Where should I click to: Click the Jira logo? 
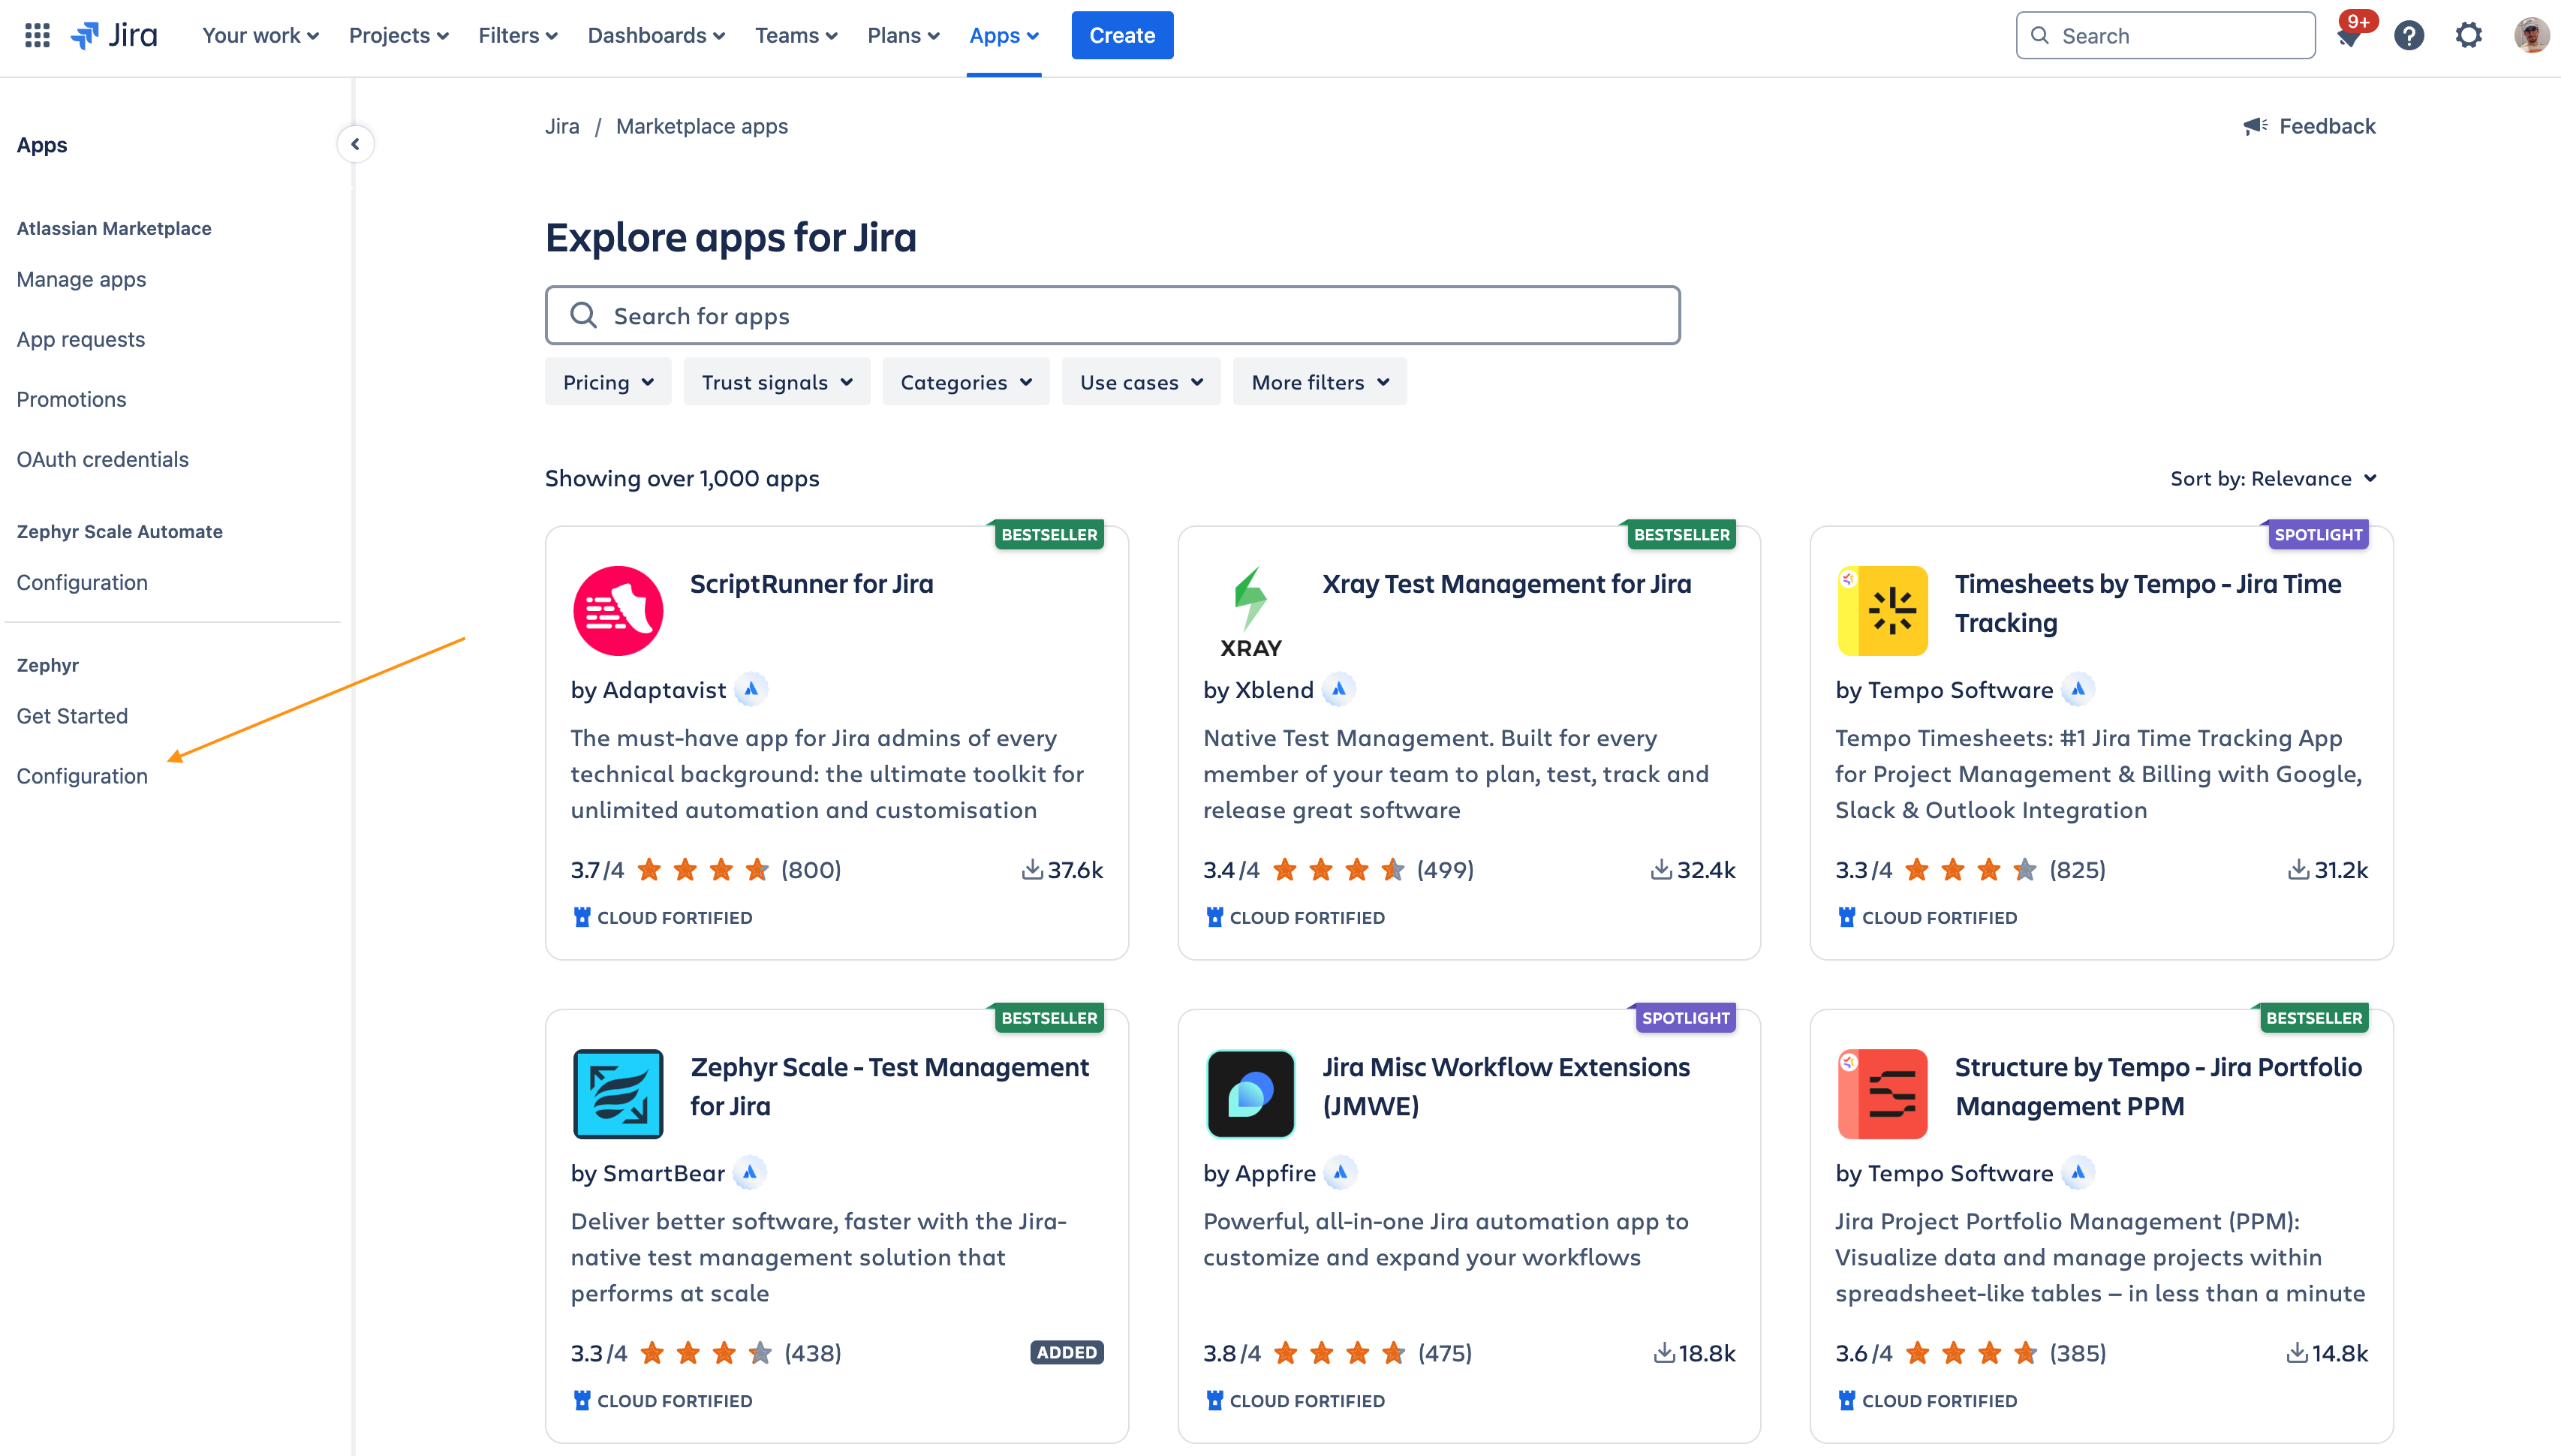point(114,36)
